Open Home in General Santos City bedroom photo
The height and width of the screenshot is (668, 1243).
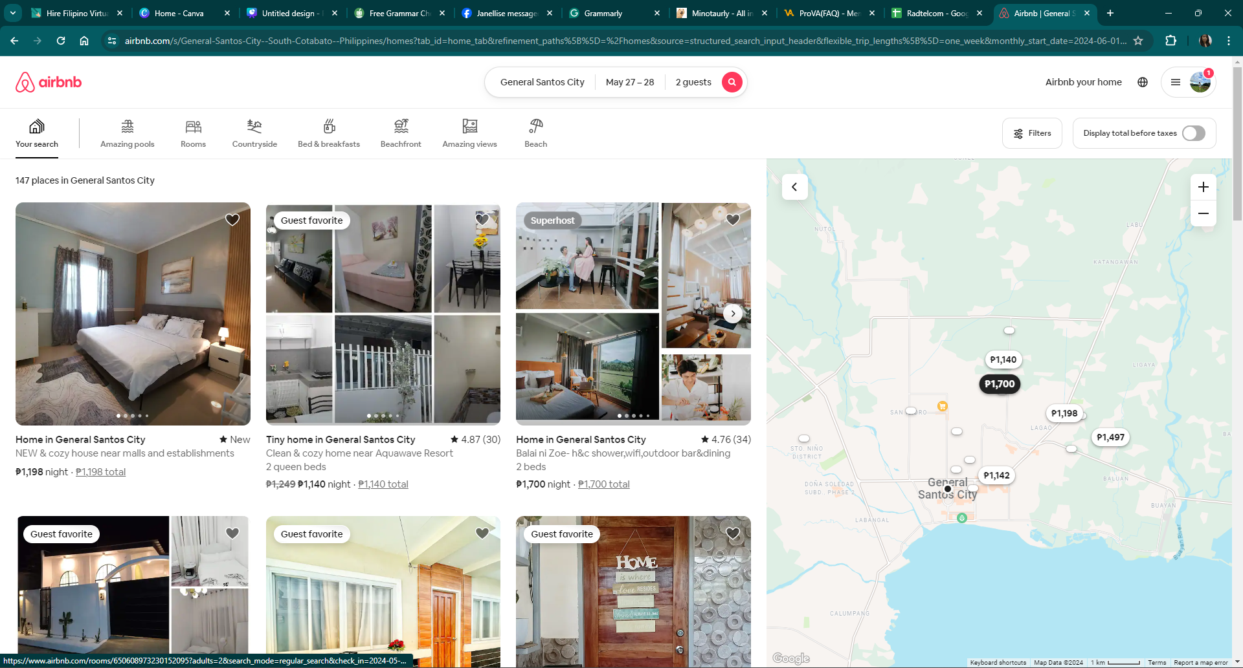[x=133, y=314]
